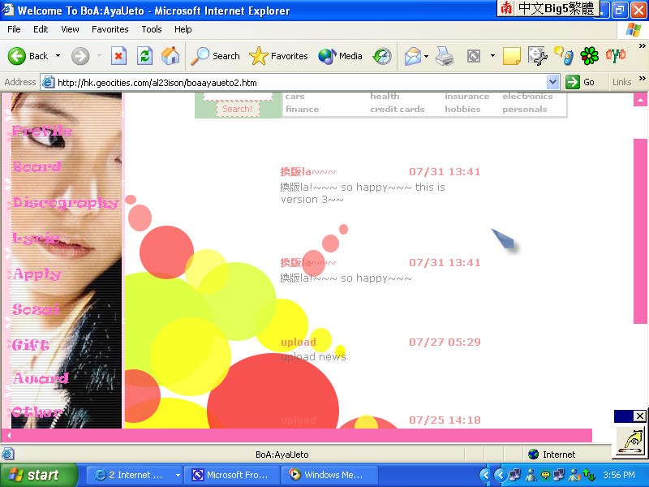Open the Other sidebar link
This screenshot has width=649, height=487.
pyautogui.click(x=37, y=412)
